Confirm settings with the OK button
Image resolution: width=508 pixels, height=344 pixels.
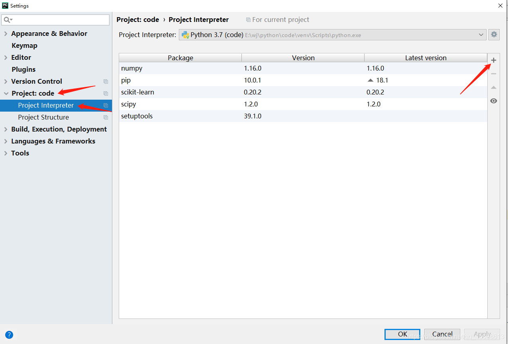pyautogui.click(x=402, y=334)
